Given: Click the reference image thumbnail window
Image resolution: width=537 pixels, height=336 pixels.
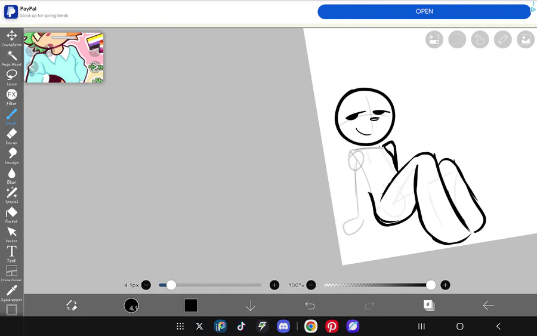Looking at the screenshot, I should [64, 57].
